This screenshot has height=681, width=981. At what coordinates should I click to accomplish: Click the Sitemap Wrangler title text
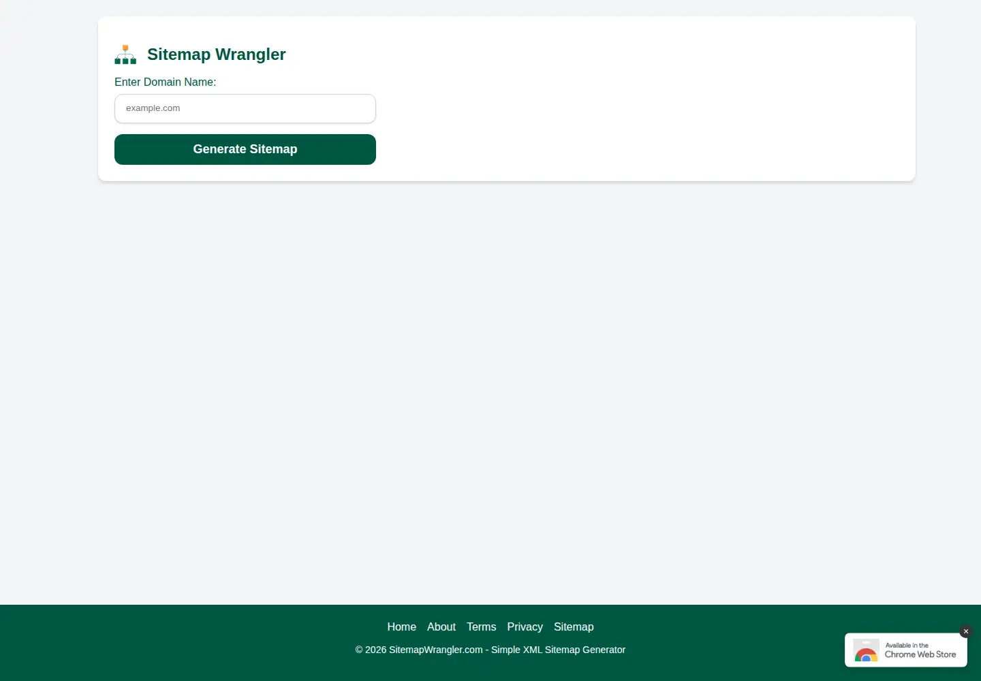click(216, 54)
